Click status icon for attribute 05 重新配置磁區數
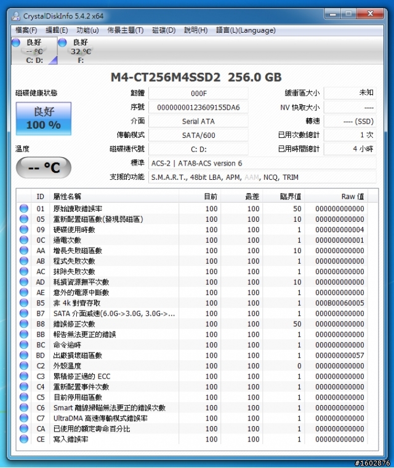394x468 pixels. coord(24,219)
